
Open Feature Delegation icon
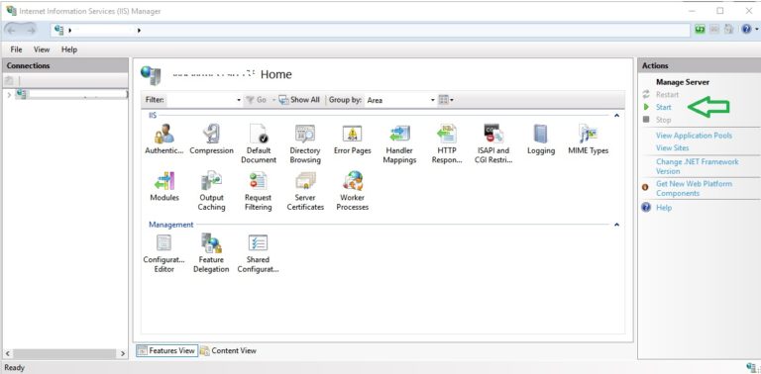pyautogui.click(x=211, y=253)
